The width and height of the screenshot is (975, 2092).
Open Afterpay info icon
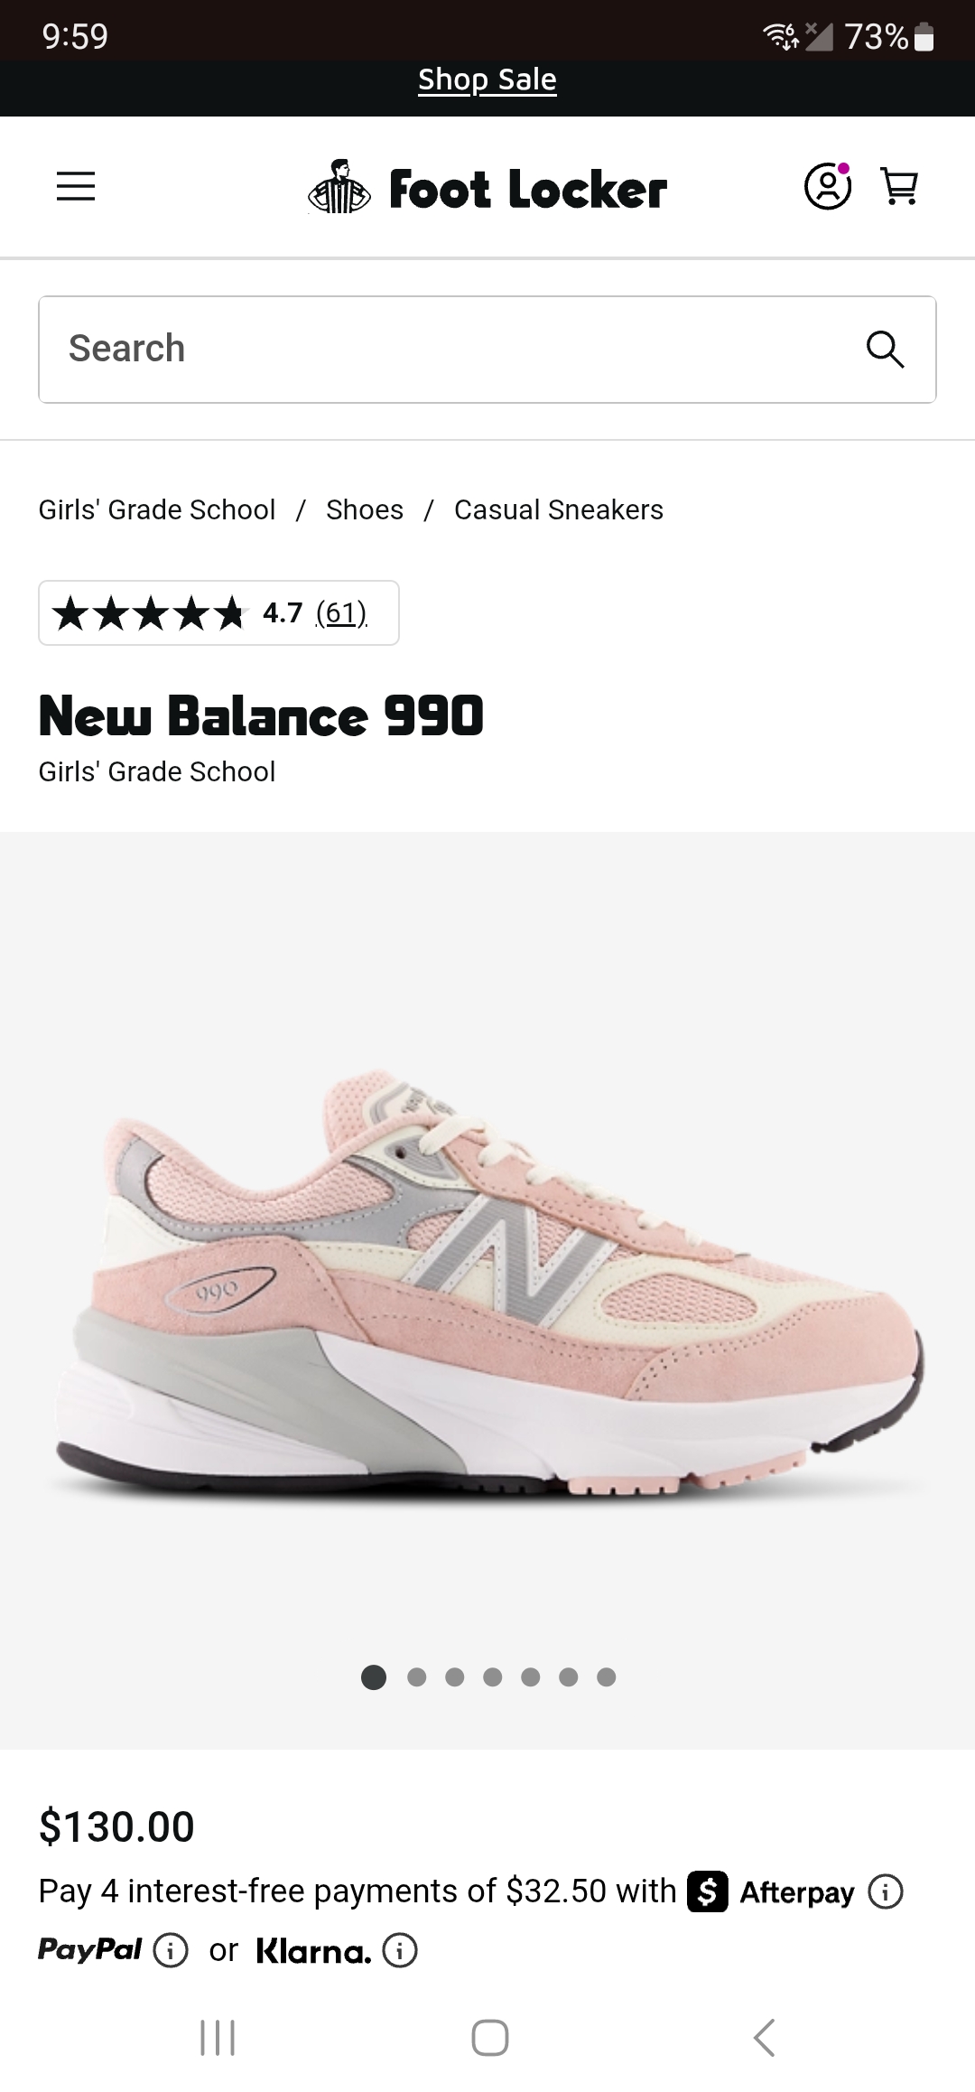(x=886, y=1891)
